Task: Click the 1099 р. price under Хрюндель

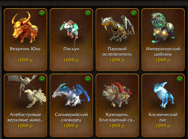Action: pos(118,126)
